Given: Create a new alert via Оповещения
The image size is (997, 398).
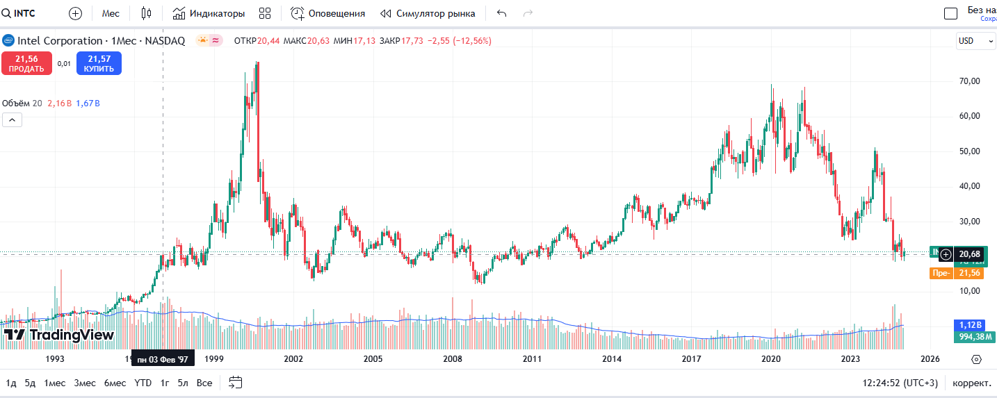Looking at the screenshot, I should (x=327, y=13).
